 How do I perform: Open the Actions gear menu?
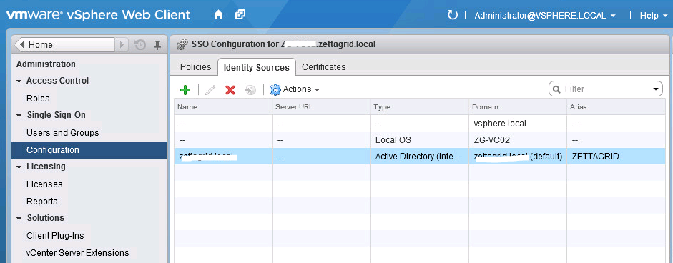[295, 89]
